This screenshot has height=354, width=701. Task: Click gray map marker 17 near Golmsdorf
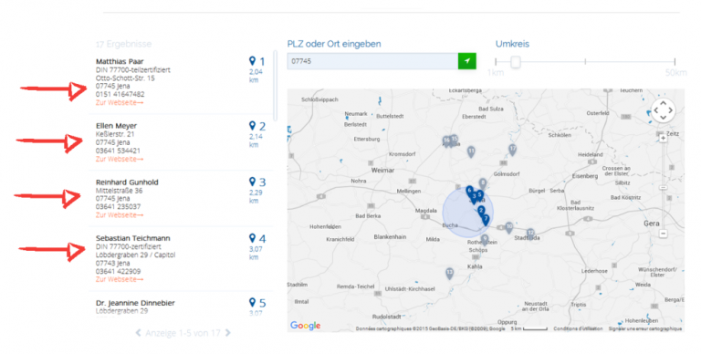(x=512, y=150)
